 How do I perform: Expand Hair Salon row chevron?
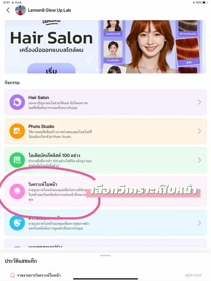(x=199, y=102)
